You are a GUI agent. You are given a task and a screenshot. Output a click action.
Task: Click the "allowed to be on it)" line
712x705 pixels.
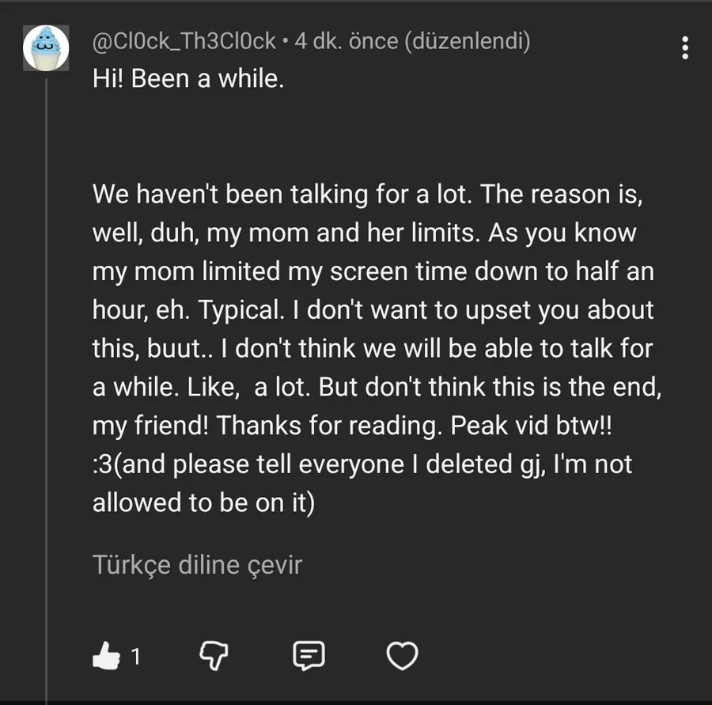(x=203, y=503)
